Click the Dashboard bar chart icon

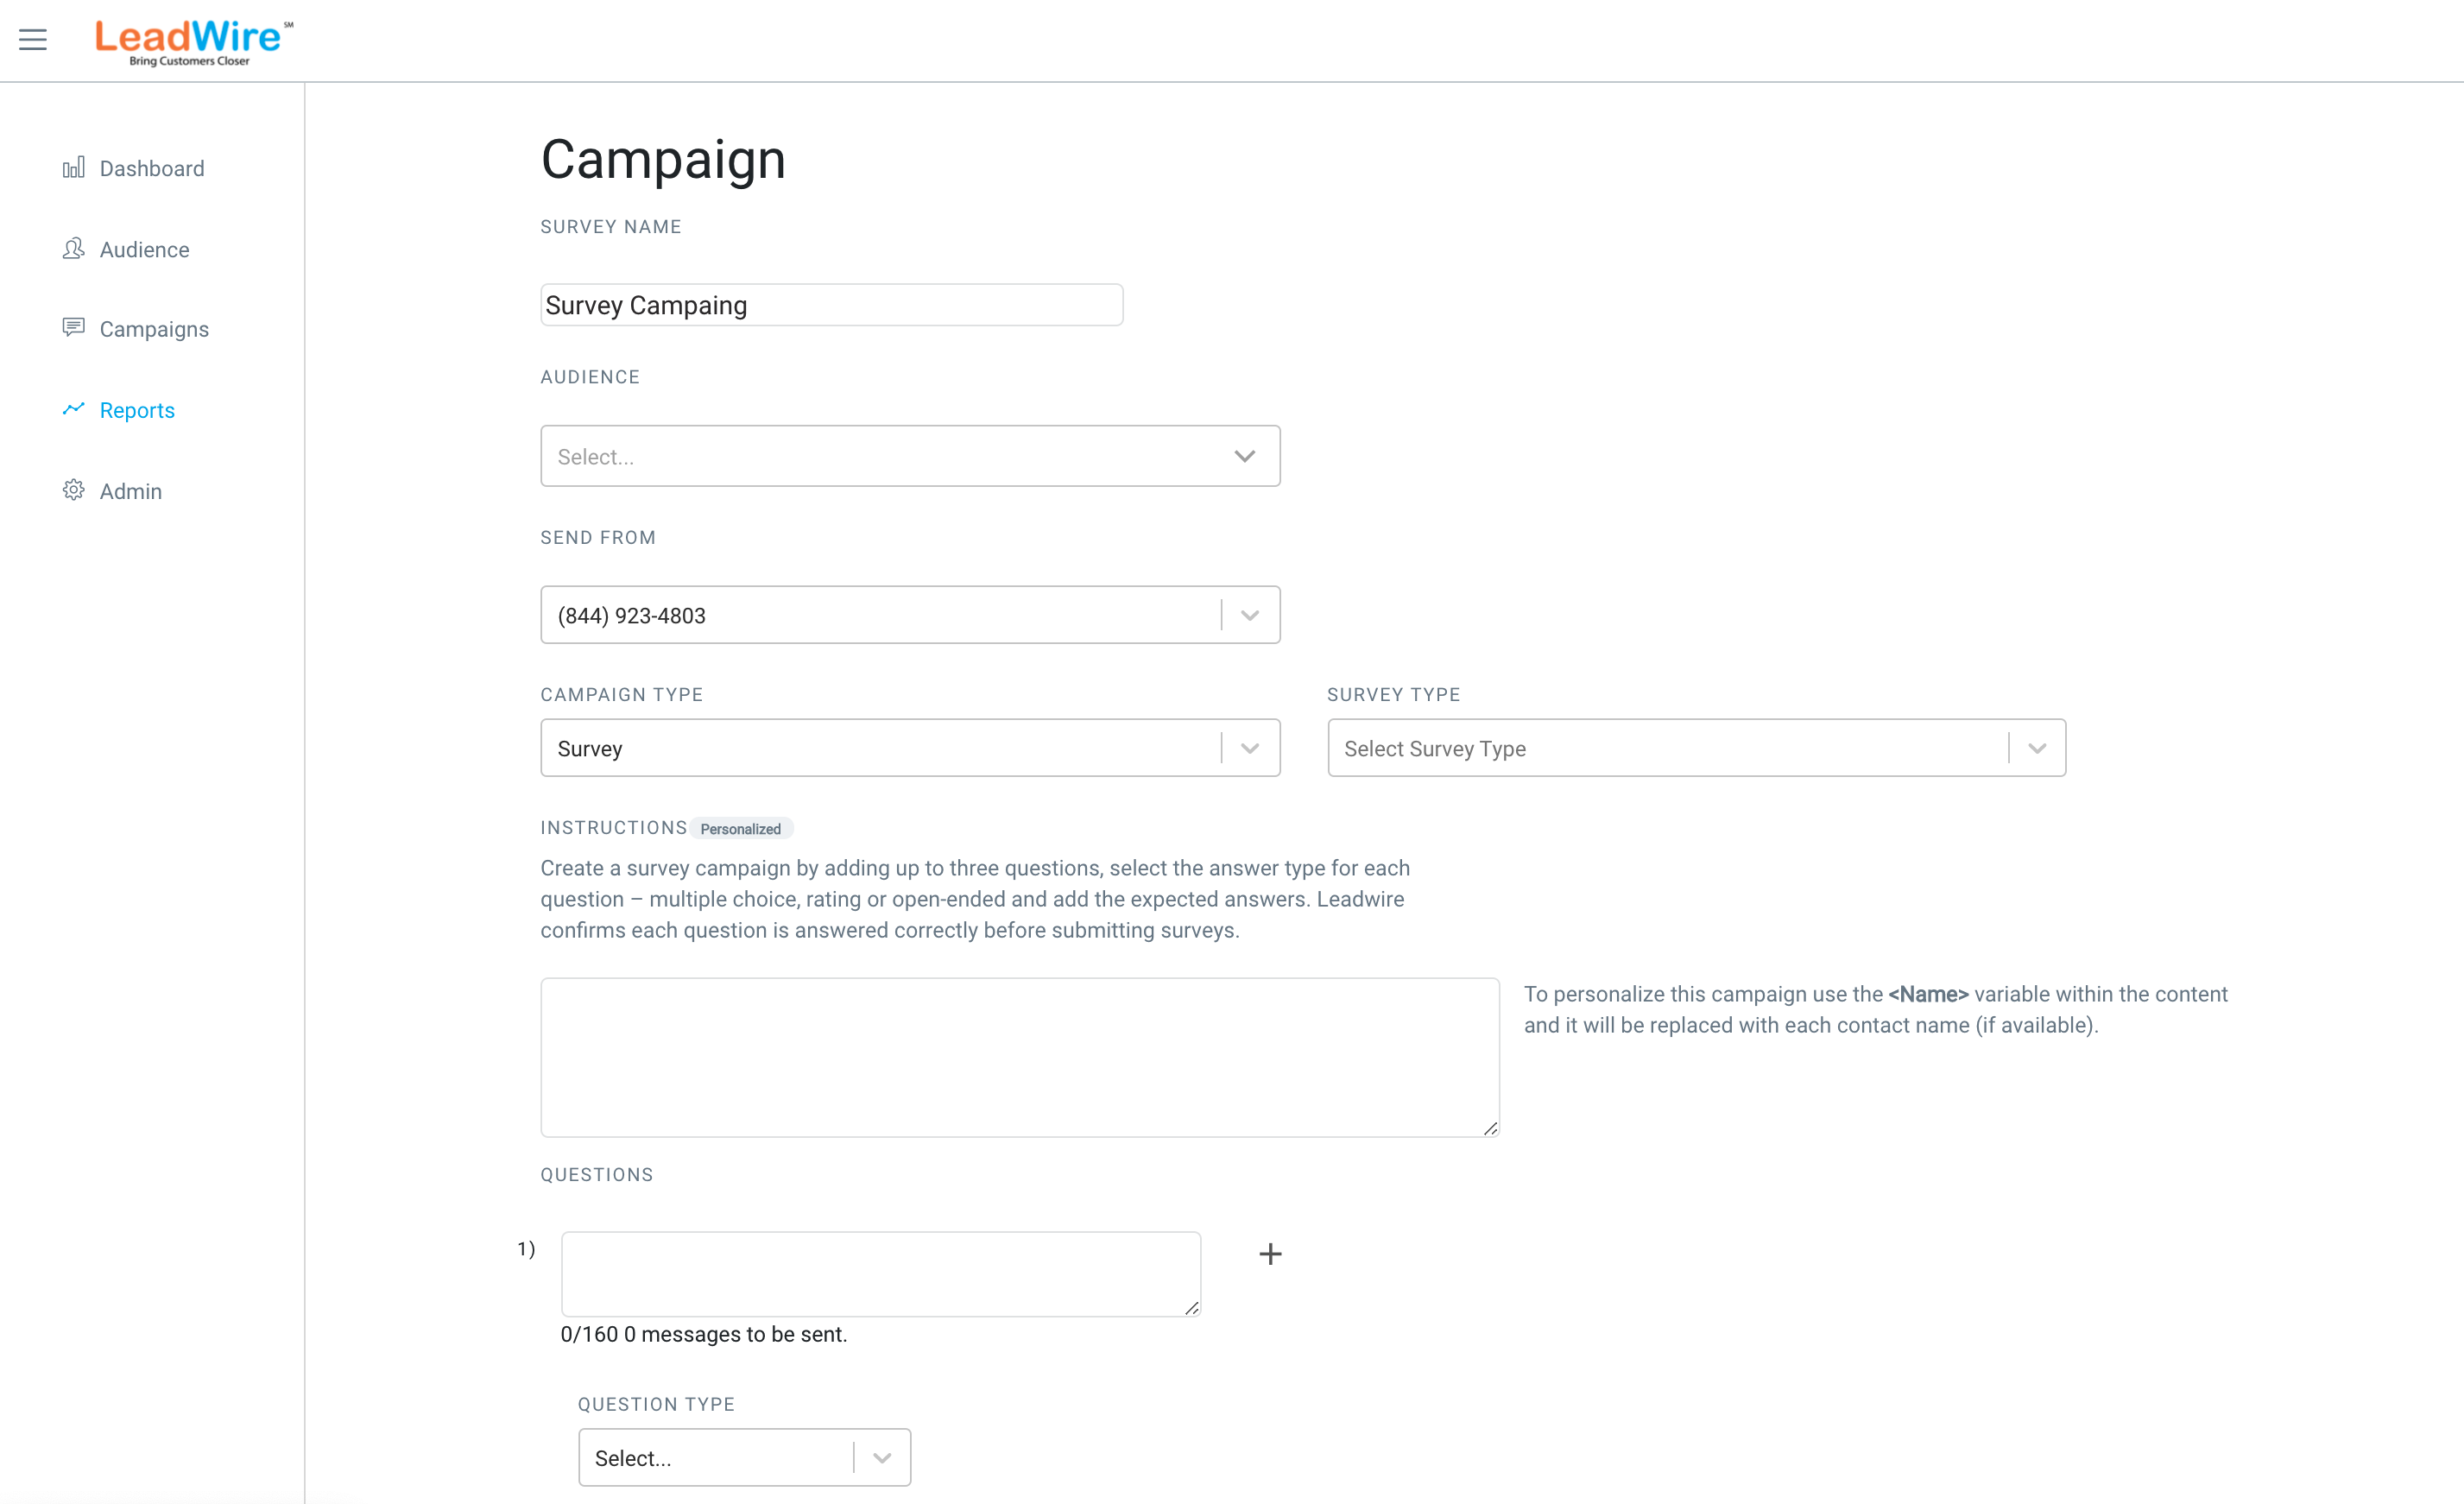[73, 167]
